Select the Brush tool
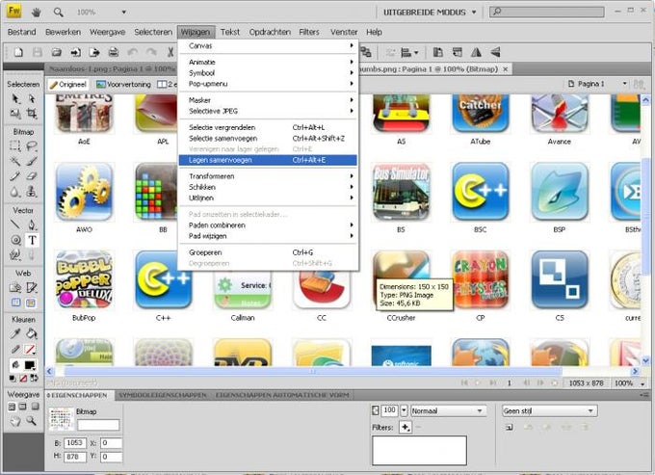The width and height of the screenshot is (655, 475). pyautogui.click(x=32, y=161)
